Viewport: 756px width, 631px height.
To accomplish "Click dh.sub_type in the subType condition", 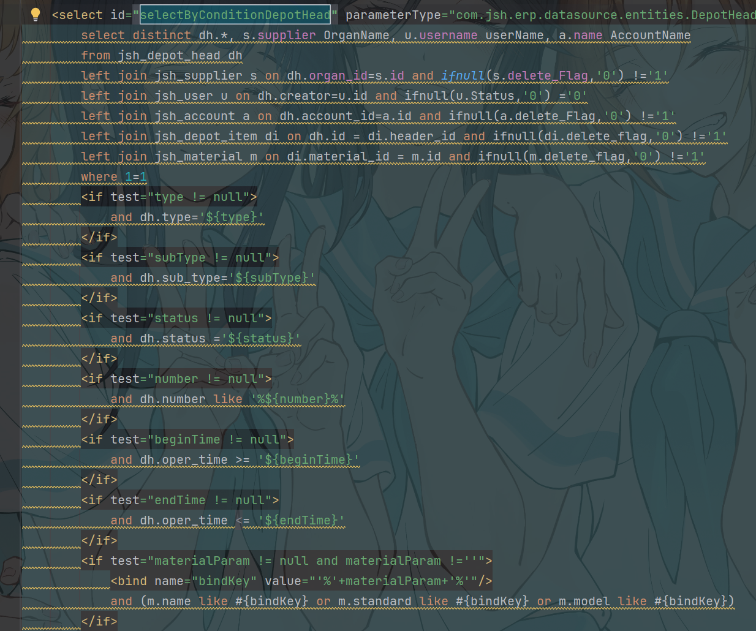I will pos(180,278).
